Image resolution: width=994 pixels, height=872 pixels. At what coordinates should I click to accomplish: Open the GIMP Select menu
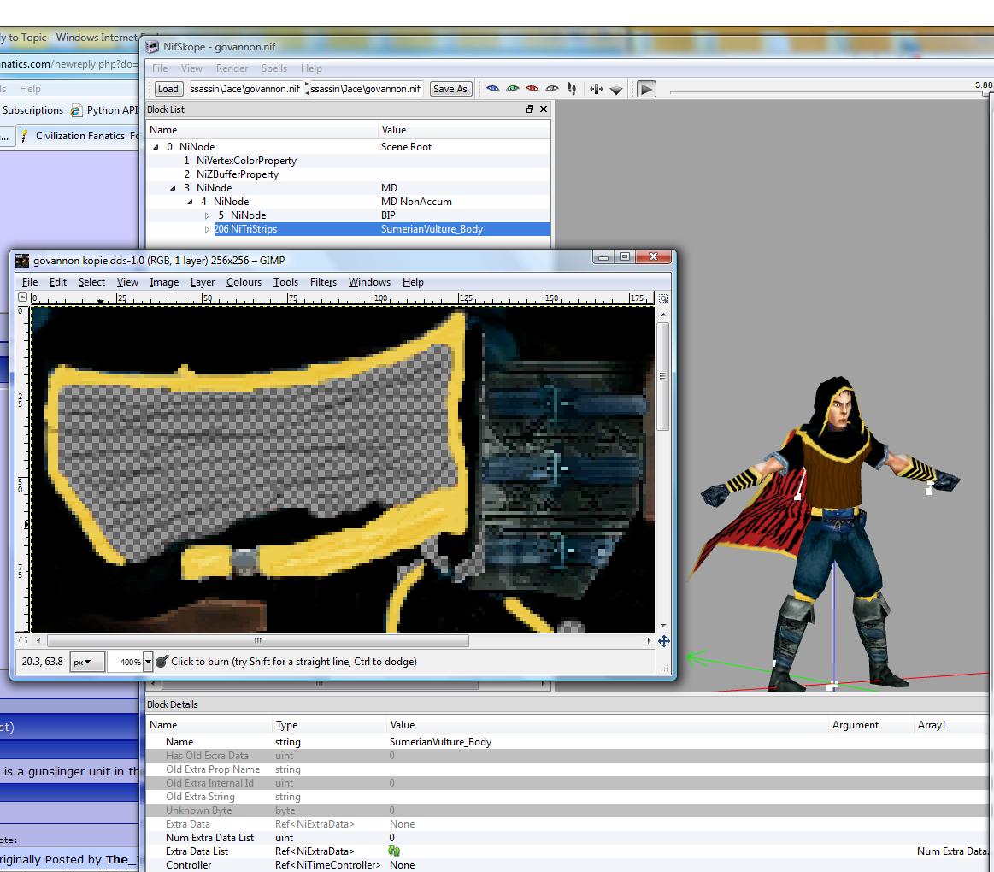(x=91, y=282)
